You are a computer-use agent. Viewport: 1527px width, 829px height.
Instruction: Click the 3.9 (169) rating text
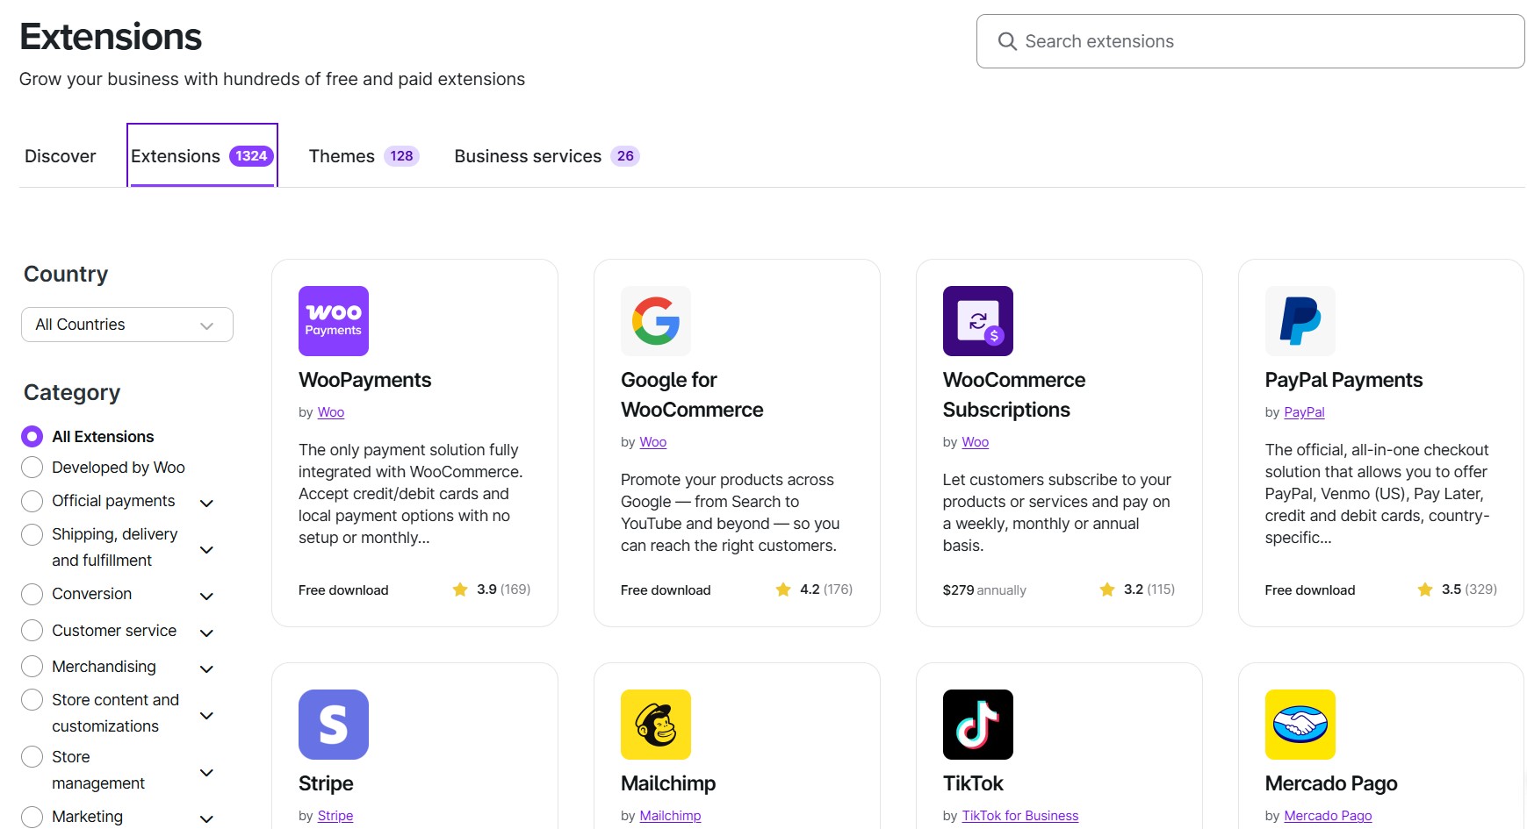(504, 590)
